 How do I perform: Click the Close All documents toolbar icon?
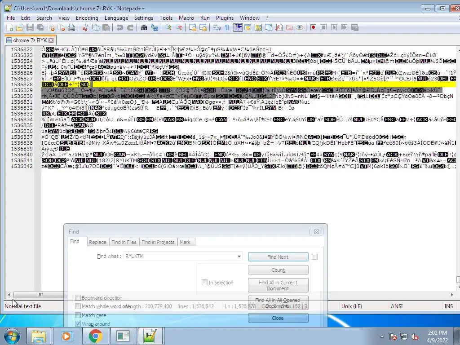click(61, 27)
